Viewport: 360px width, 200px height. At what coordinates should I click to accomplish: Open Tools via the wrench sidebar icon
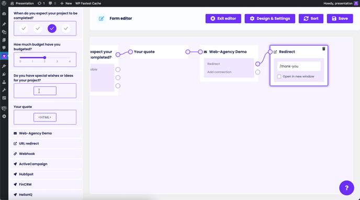(4, 90)
